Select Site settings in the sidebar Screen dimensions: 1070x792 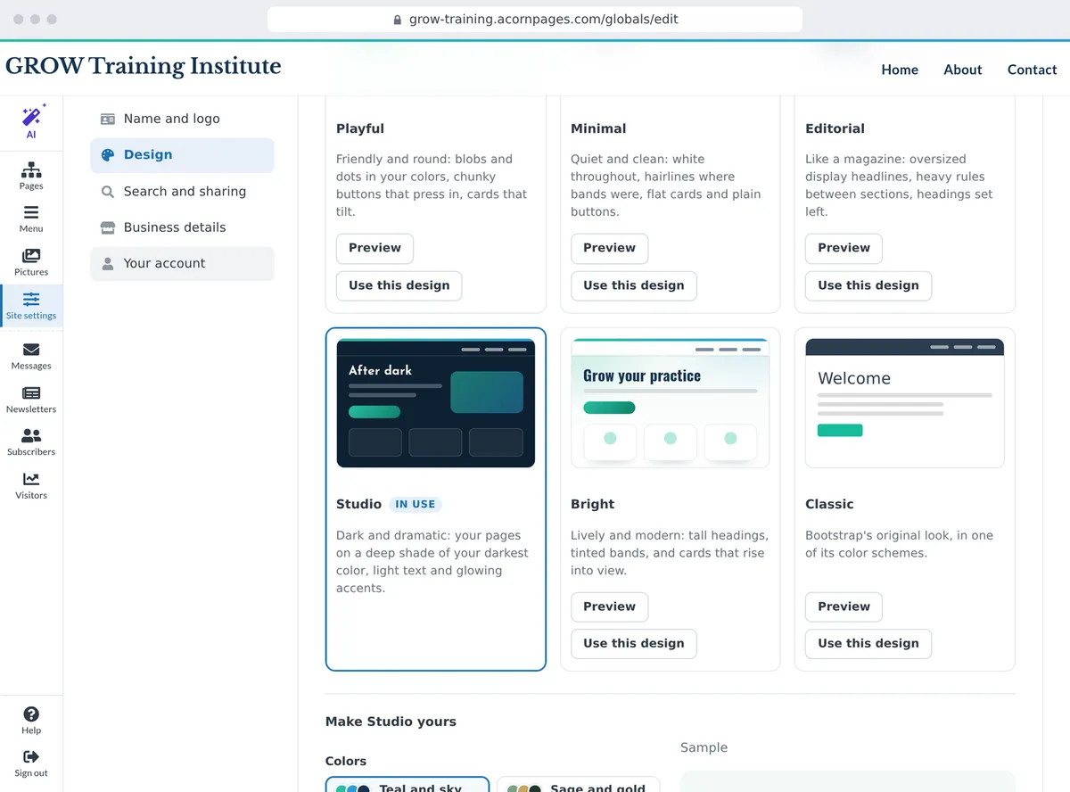31,305
